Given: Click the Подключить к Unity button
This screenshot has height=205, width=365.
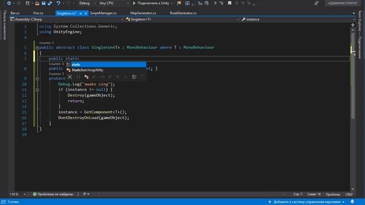Looking at the screenshot, I should pos(153,3).
